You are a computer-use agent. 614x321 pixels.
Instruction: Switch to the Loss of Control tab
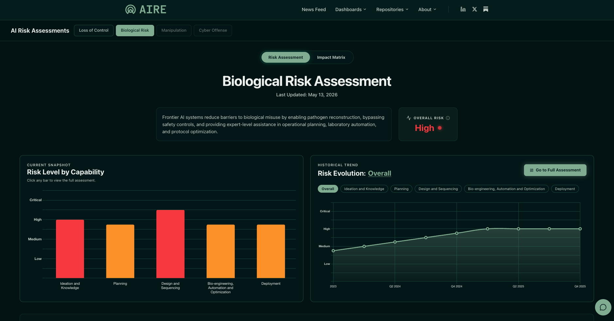[x=94, y=30]
